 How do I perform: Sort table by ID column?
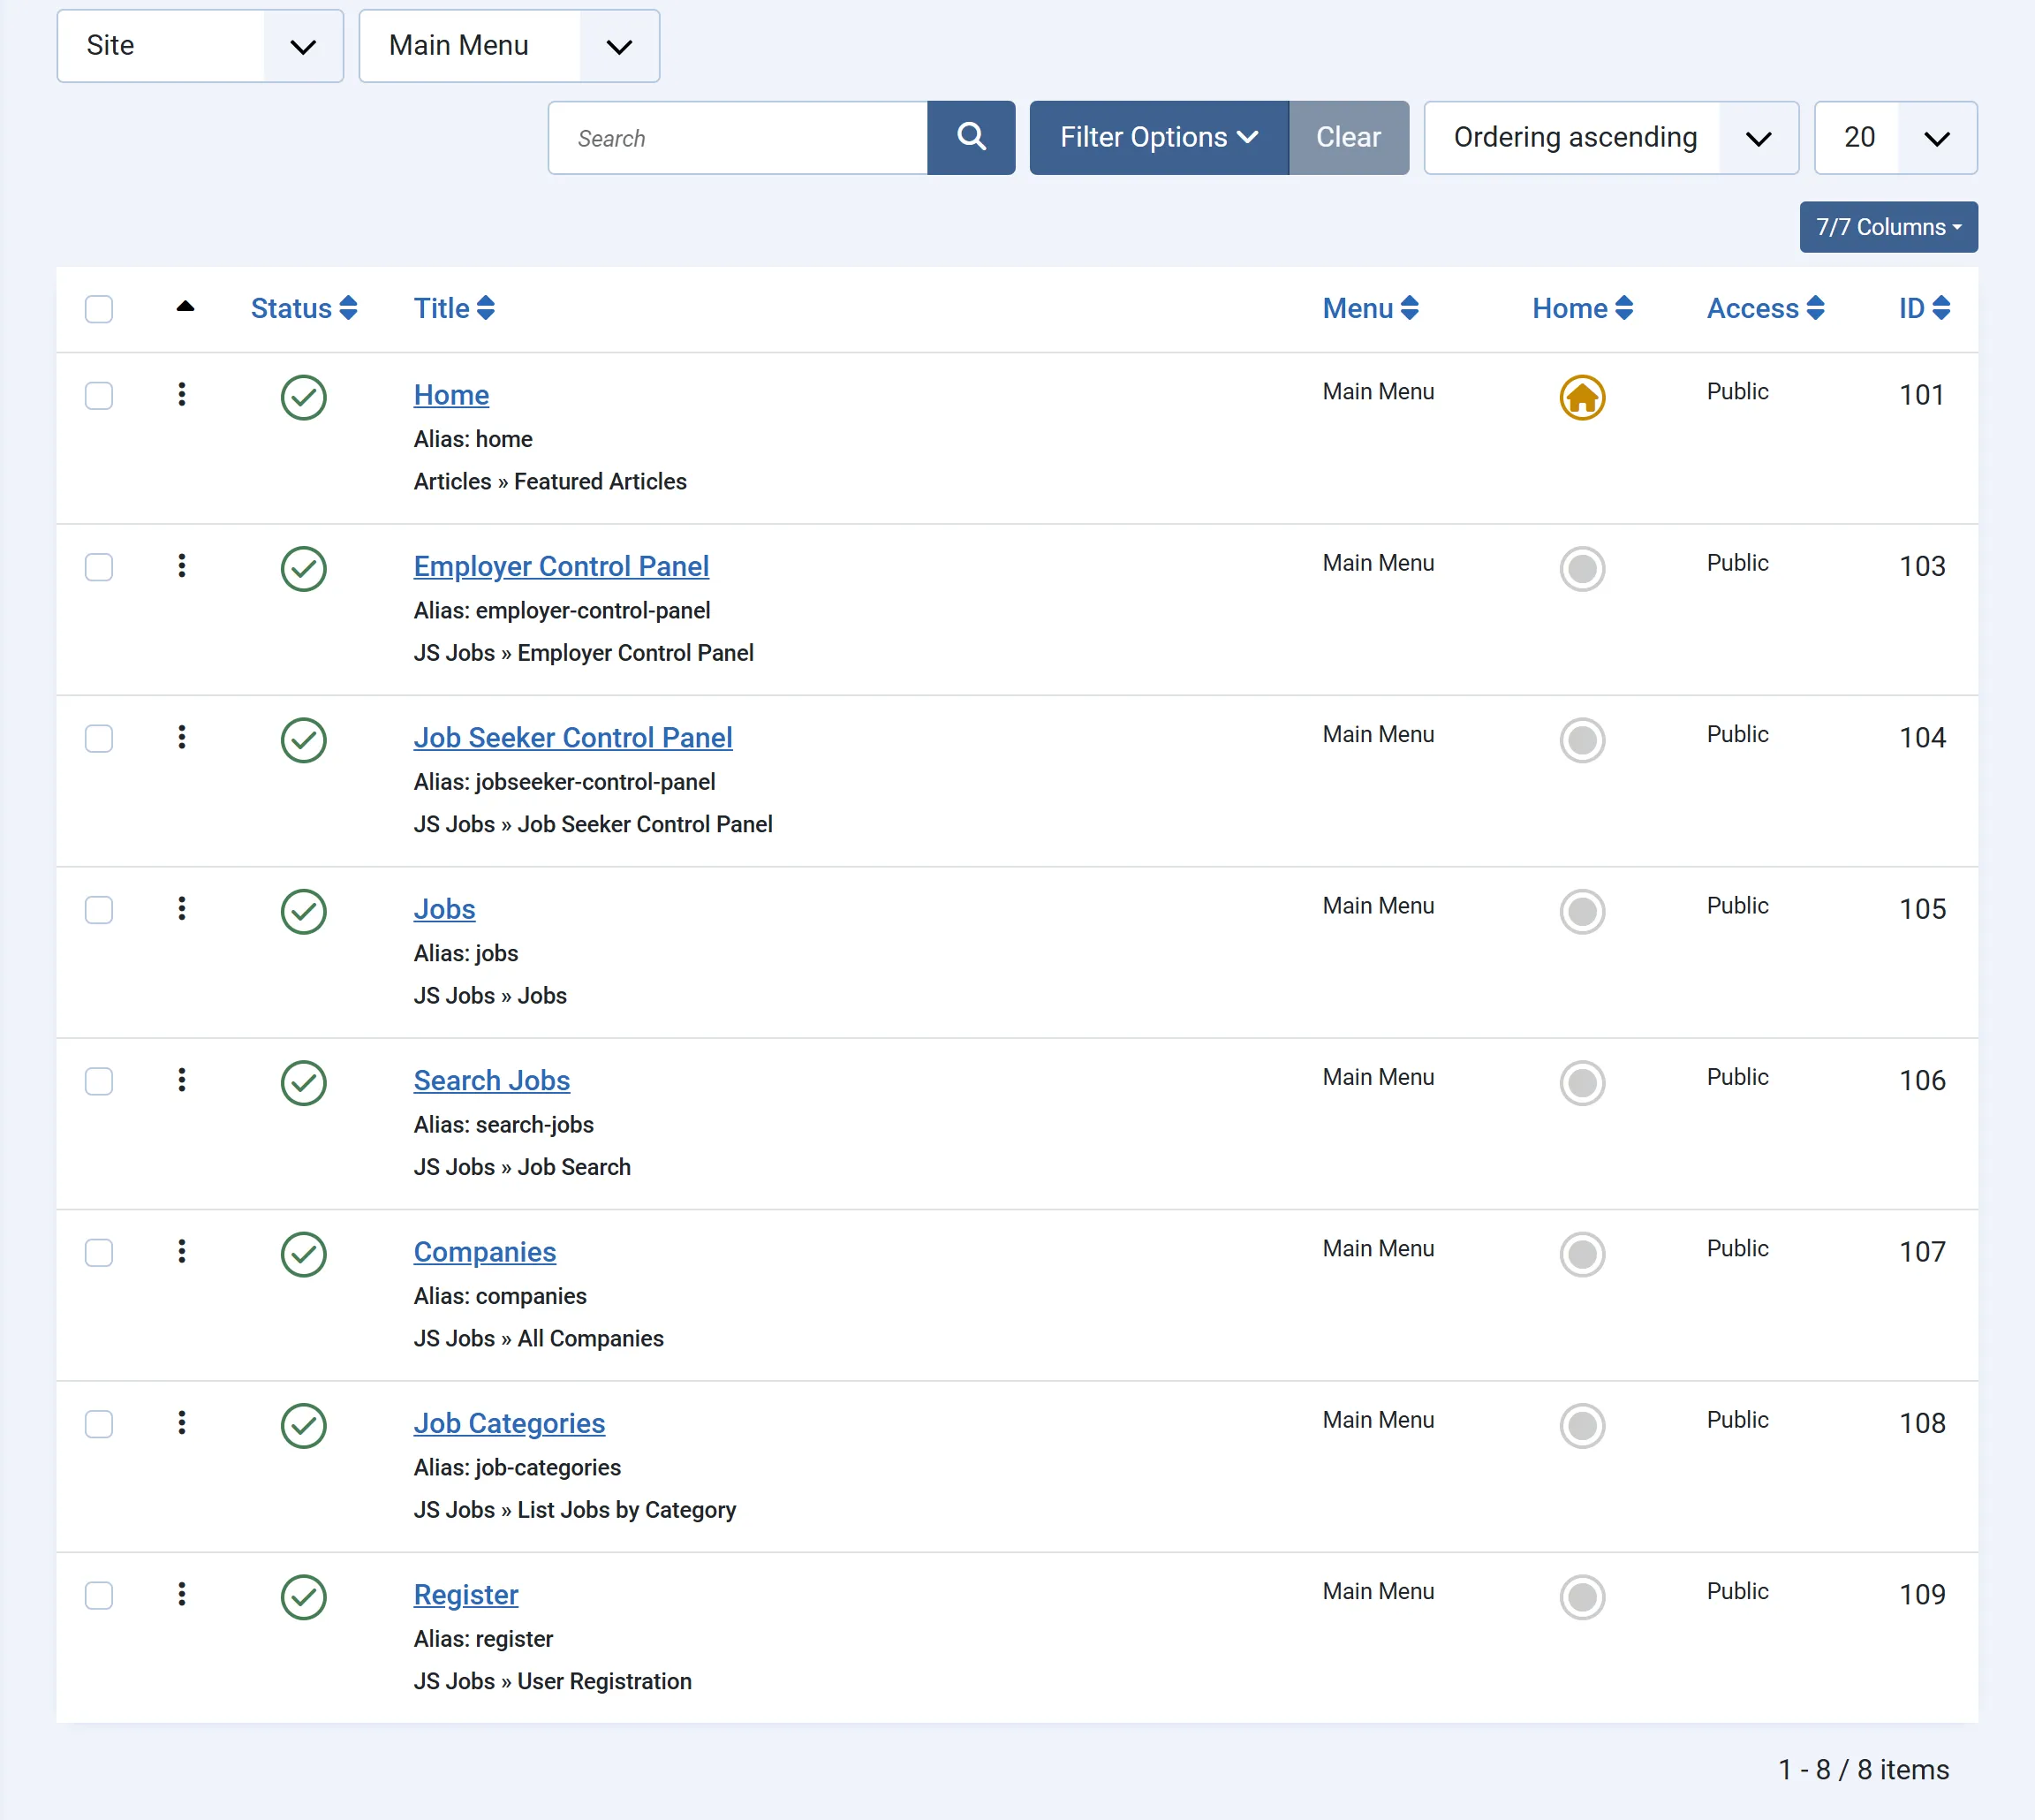pyautogui.click(x=1924, y=308)
